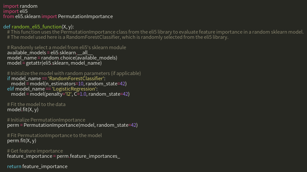307x172 pixels.
Task: Click the 'model.fit(X, y)' line
Action: pyautogui.click(x=23, y=110)
